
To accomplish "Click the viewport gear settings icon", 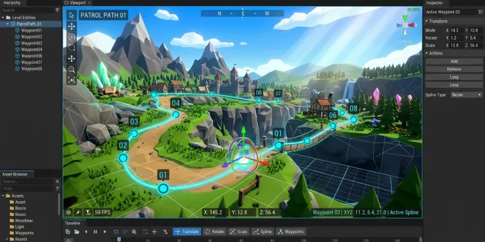I will pyautogui.click(x=68, y=212).
